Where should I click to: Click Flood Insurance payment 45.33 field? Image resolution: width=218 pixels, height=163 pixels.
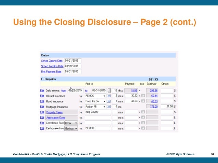pyautogui.click(x=131, y=101)
